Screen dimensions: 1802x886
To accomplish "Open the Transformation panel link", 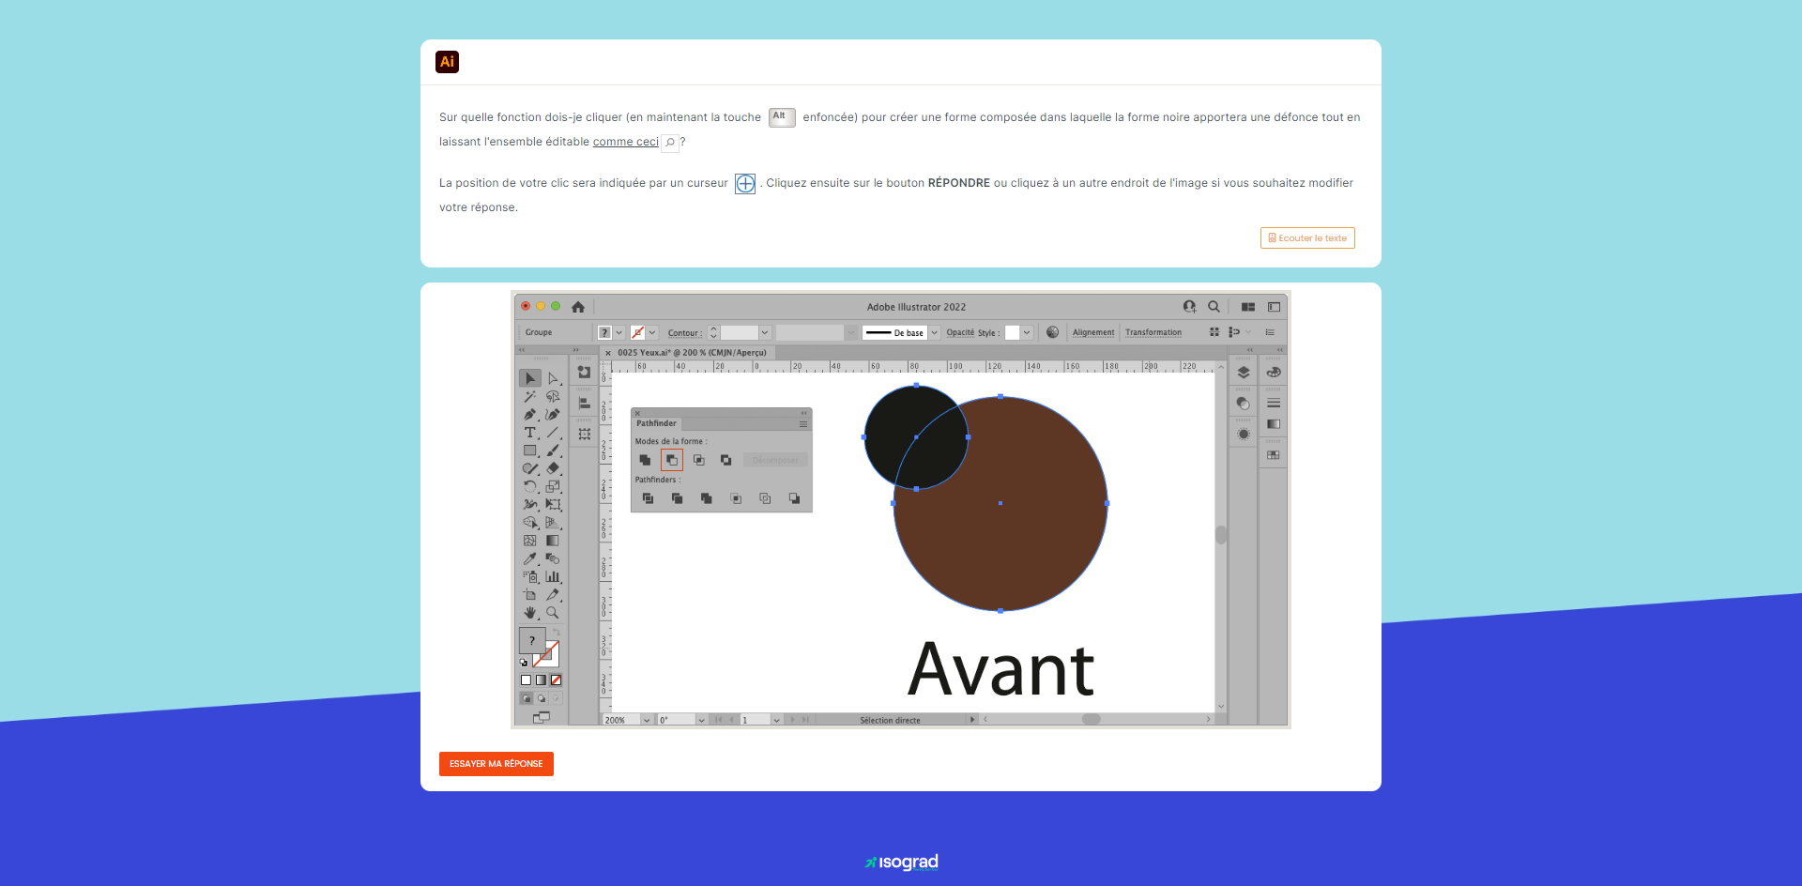I will pos(1153,332).
